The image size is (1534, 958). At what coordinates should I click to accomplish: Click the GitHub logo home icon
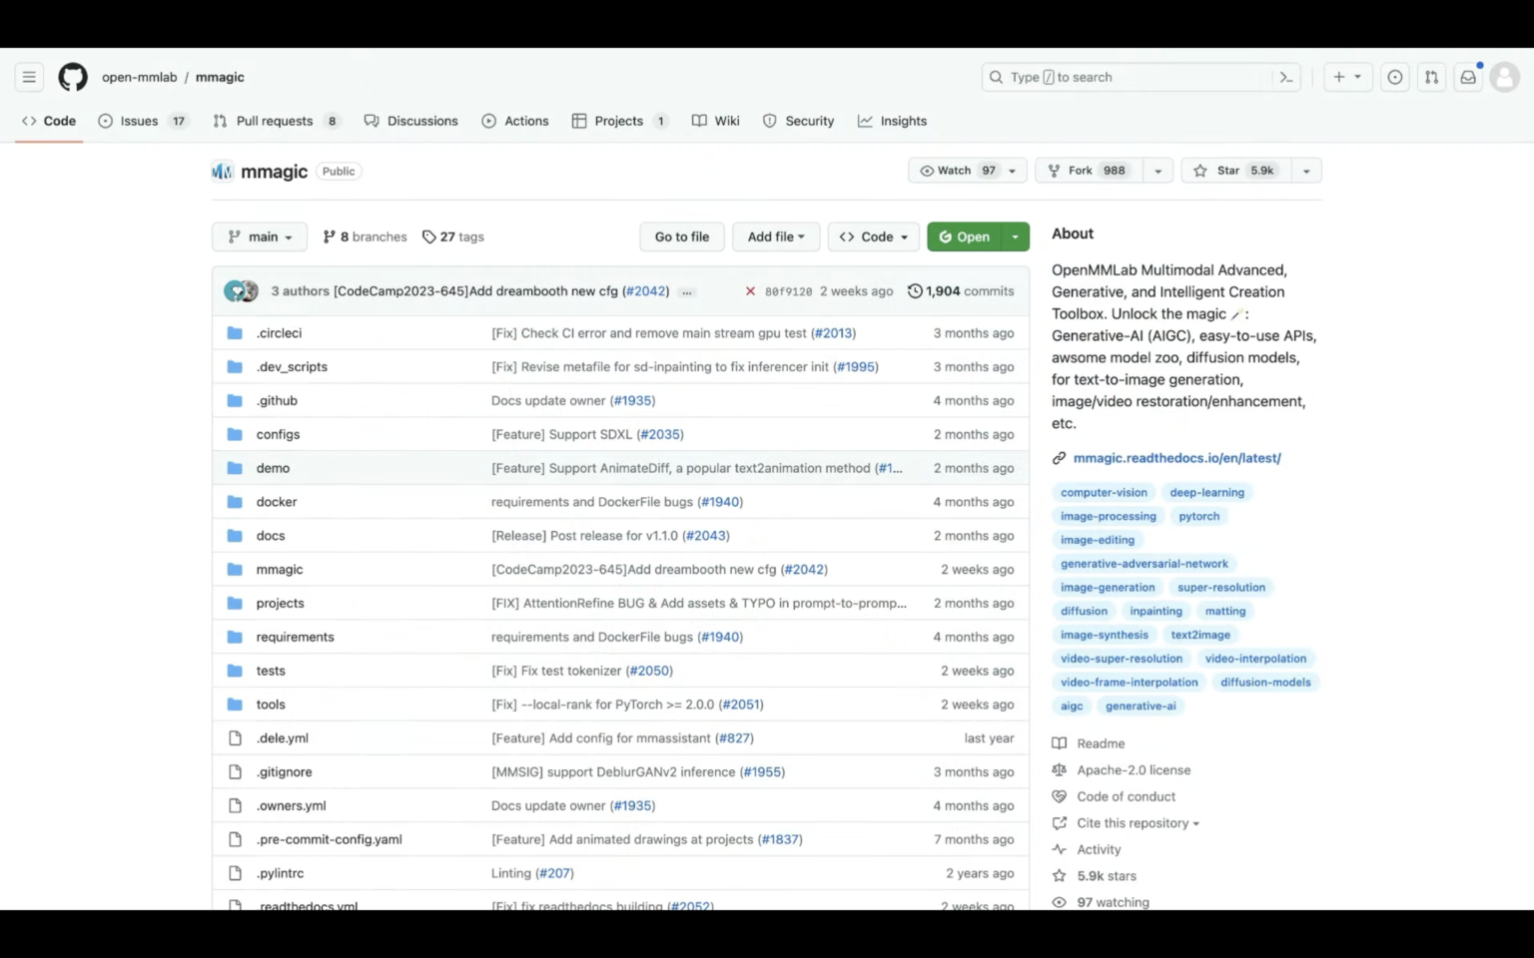(73, 77)
